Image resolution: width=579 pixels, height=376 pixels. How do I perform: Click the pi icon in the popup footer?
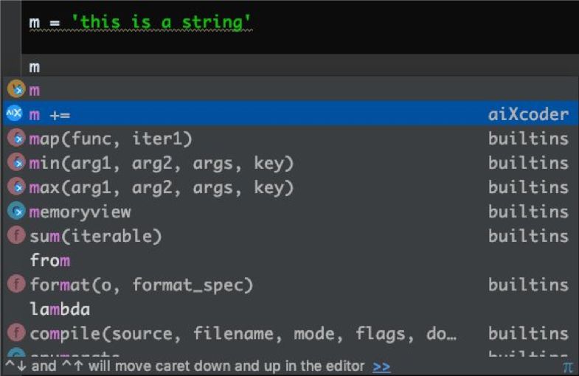point(568,366)
